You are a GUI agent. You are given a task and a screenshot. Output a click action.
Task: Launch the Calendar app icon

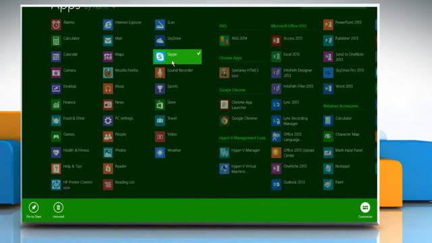point(56,57)
